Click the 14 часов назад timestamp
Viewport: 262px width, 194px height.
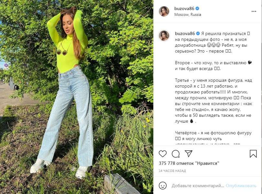point(172,171)
